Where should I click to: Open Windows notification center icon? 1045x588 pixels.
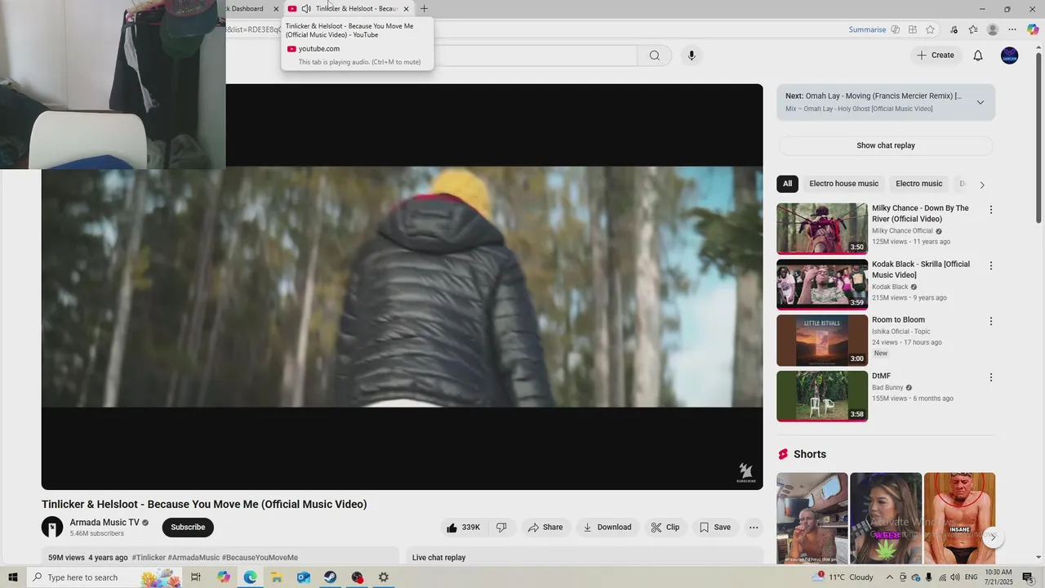1028,577
